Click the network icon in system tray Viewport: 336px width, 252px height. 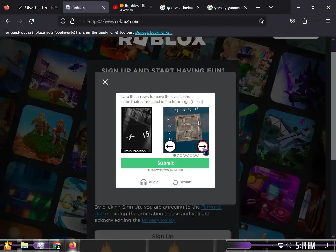pyautogui.click(x=281, y=245)
